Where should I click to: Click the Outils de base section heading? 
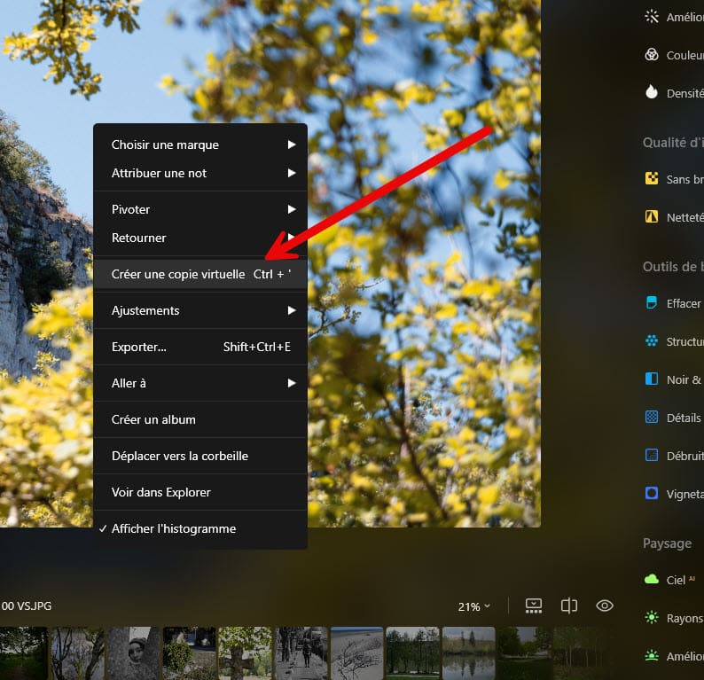coord(673,267)
